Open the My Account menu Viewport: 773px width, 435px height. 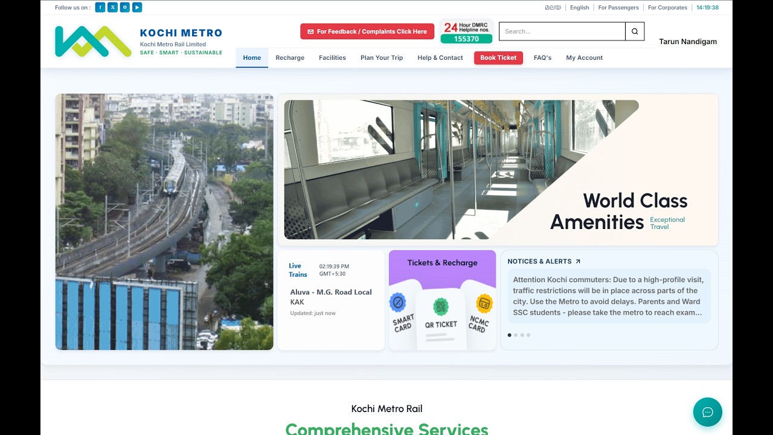click(585, 58)
